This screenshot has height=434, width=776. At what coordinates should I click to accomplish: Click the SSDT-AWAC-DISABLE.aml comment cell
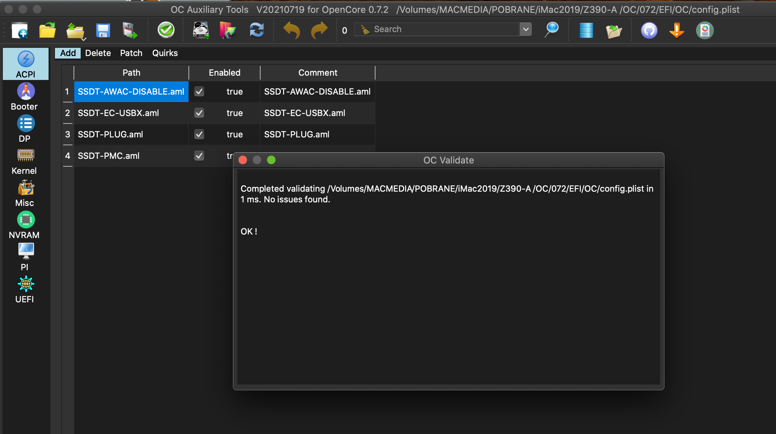[x=318, y=92]
